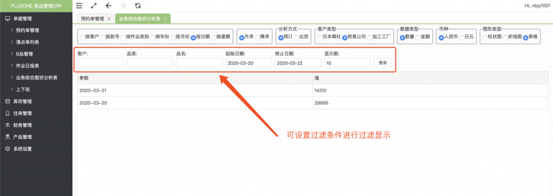
Task: Choose 柱状图 chart type
Action: [485, 37]
